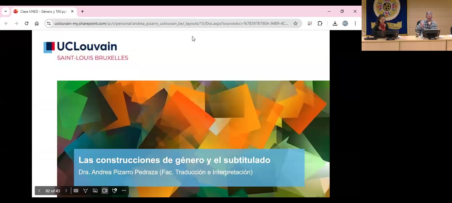The width and height of the screenshot is (452, 203).
Task: Advance to the next slide arrow
Action: (66, 191)
